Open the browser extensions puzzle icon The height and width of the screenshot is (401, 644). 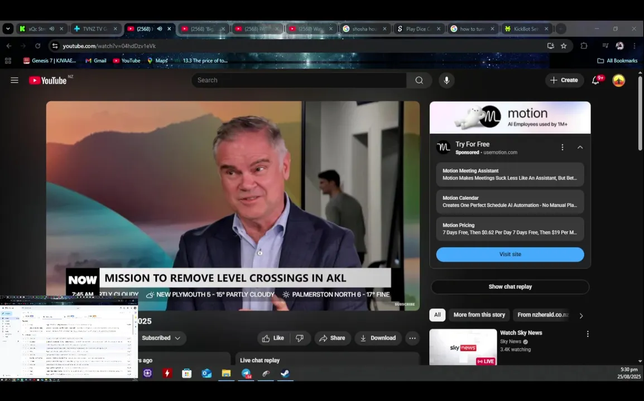584,46
